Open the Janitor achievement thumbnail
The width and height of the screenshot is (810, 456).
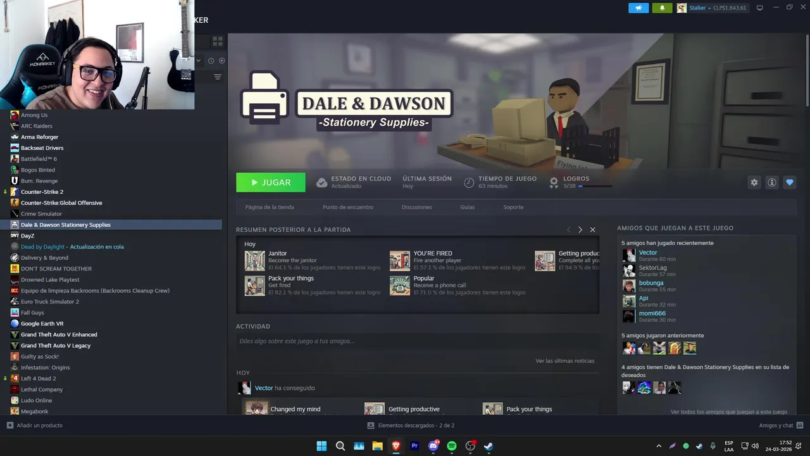point(255,260)
